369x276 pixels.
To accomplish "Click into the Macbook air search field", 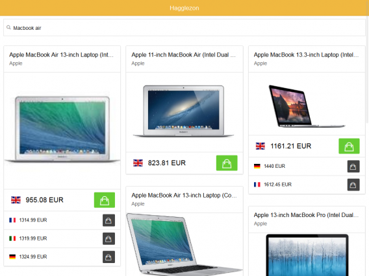I will click(x=184, y=28).
